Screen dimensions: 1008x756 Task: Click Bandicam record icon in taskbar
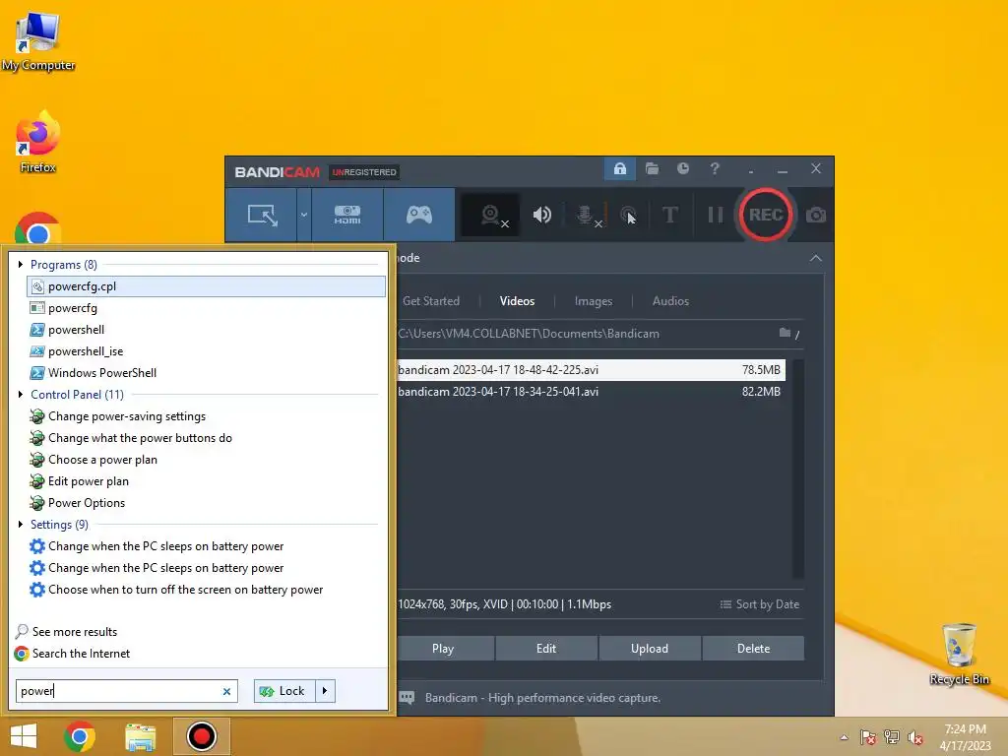click(201, 736)
